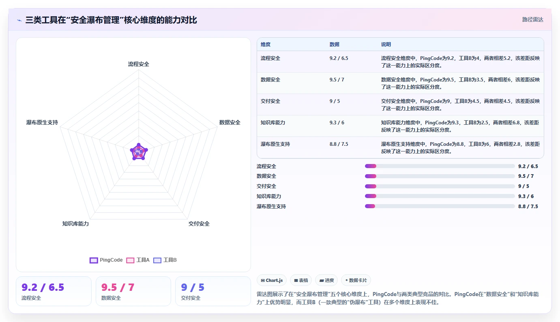This screenshot has height=322, width=560.
Task: Click the description starting 流程安全维度中 in the table
Action: pyautogui.click(x=460, y=62)
